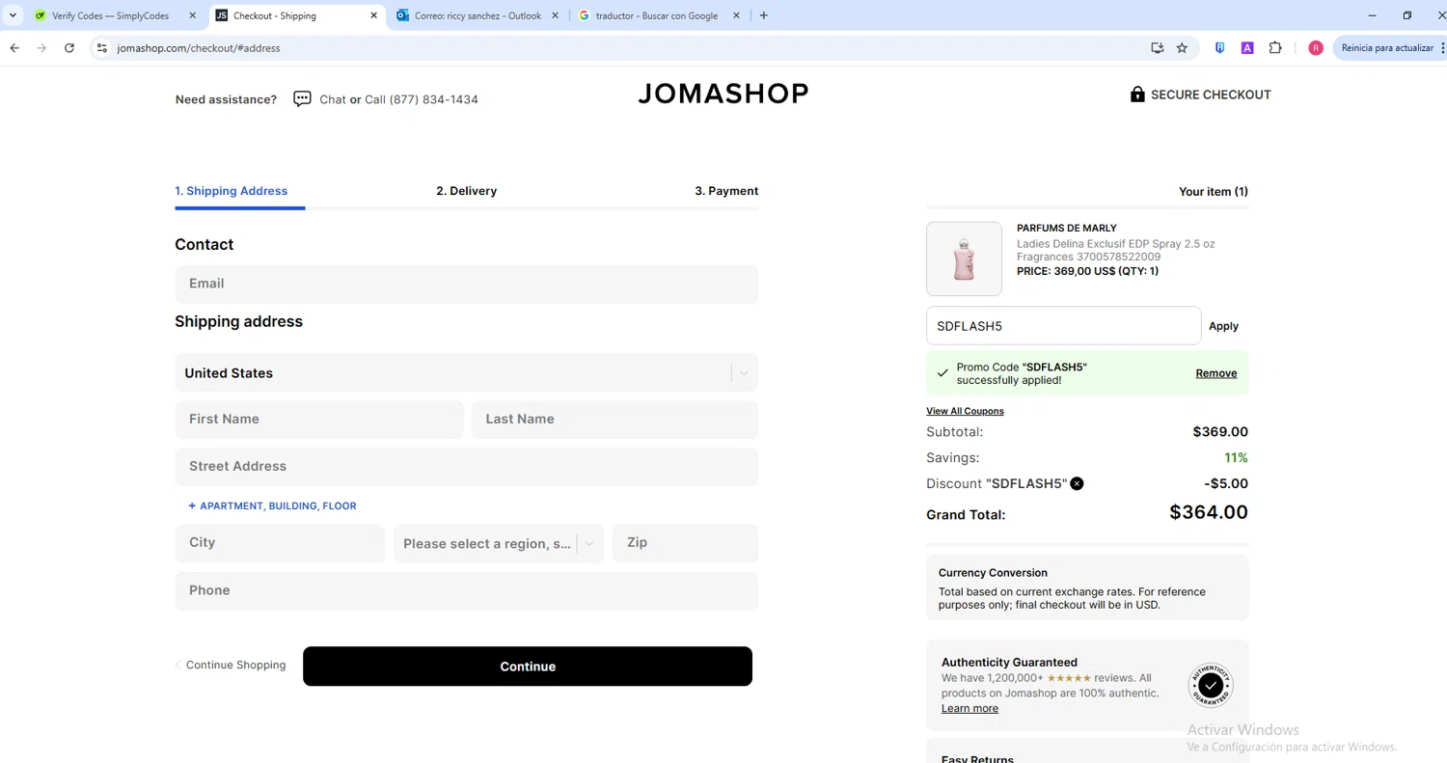Image resolution: width=1447 pixels, height=763 pixels.
Task: Click Remove link for promo code
Action: pyautogui.click(x=1216, y=373)
